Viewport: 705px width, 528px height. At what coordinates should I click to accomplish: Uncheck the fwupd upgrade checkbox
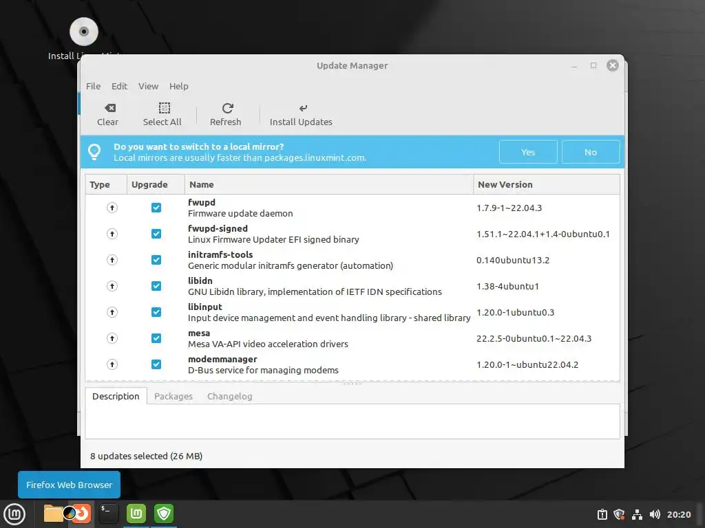[156, 208]
